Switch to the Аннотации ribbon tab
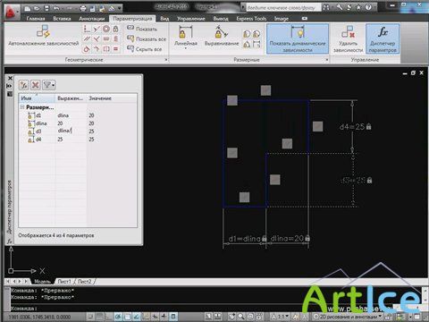429x322 pixels. (92, 19)
